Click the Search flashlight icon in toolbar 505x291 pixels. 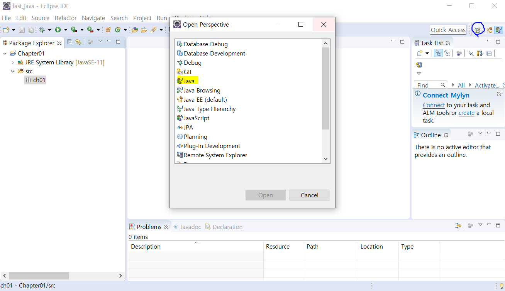coord(153,30)
